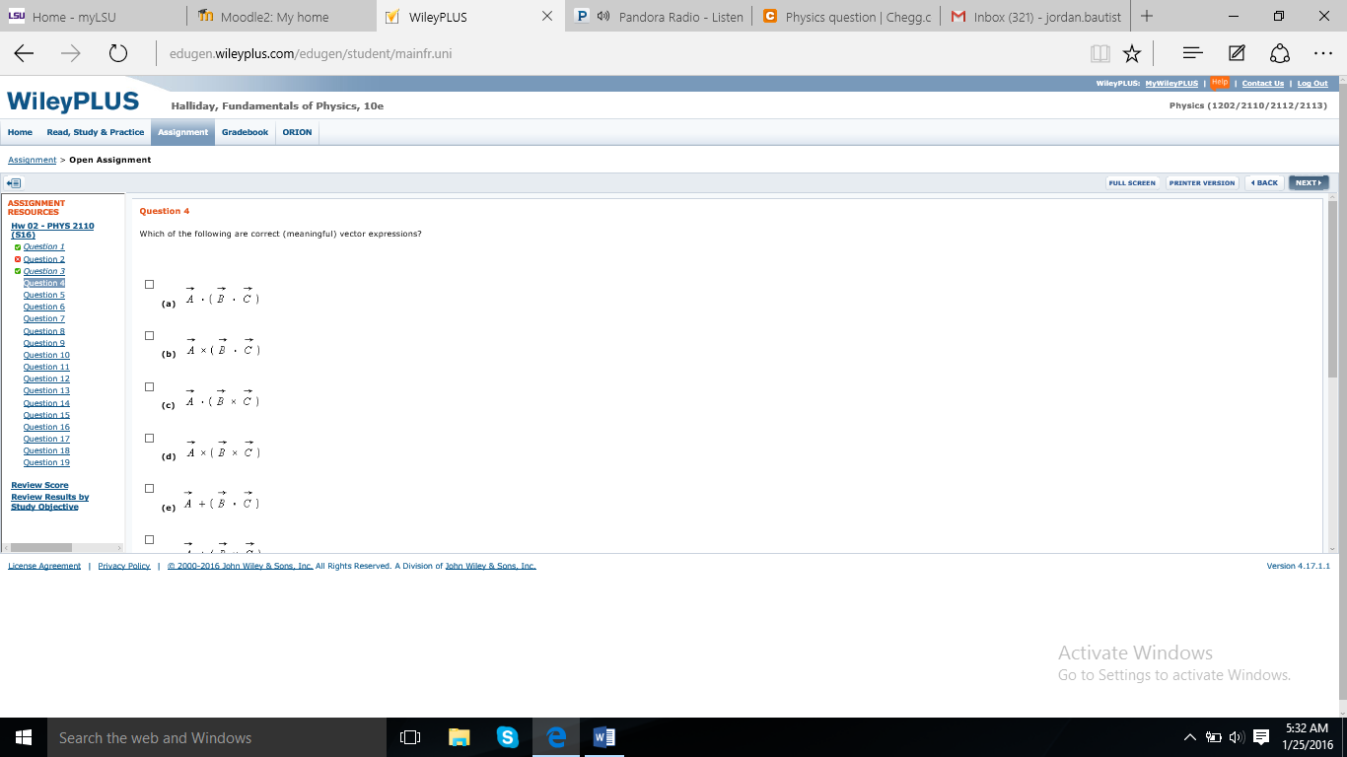This screenshot has height=757, width=1347.
Task: Go to Question 2 in sidebar
Action: click(44, 259)
